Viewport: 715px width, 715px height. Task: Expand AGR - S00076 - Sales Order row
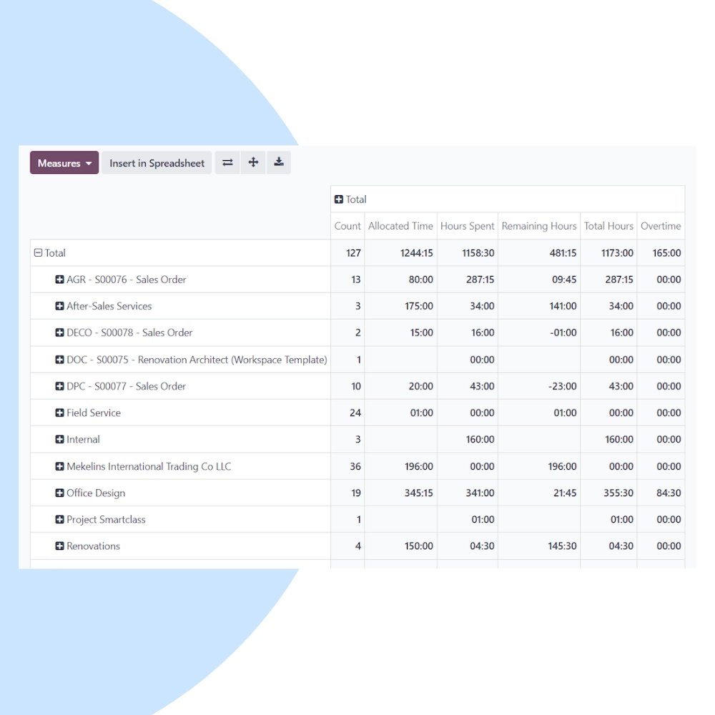tap(60, 280)
